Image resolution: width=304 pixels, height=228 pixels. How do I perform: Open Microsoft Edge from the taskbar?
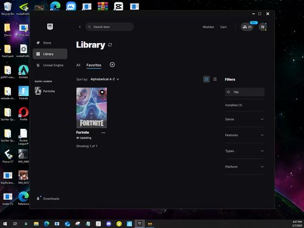[47, 224]
